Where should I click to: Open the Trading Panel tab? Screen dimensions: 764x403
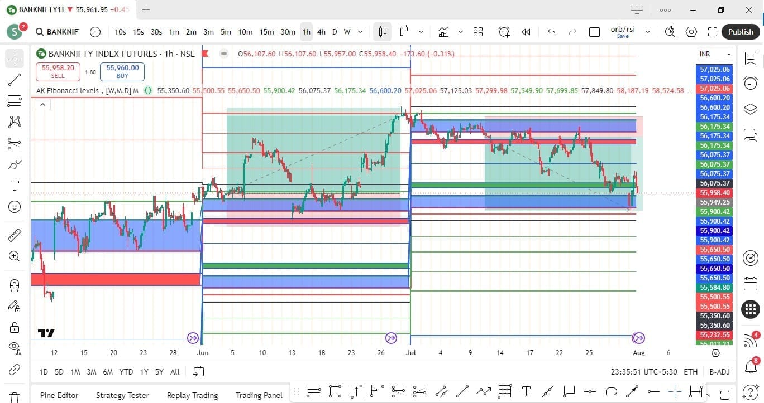[259, 395]
